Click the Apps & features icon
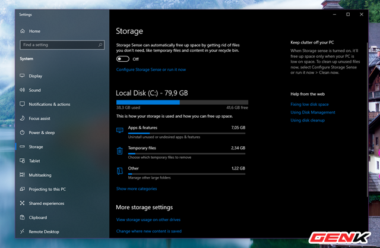Viewport: 380px width, 248px height. tap(120, 130)
